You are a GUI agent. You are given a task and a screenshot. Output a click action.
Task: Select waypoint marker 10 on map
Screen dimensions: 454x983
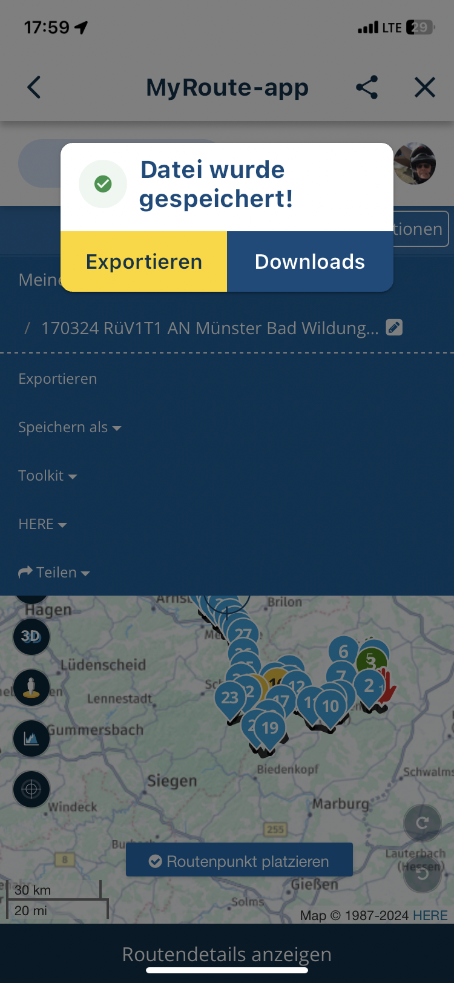click(x=331, y=706)
